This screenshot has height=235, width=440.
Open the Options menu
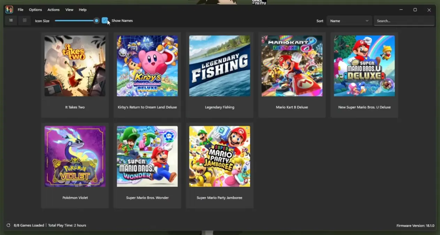tap(35, 9)
